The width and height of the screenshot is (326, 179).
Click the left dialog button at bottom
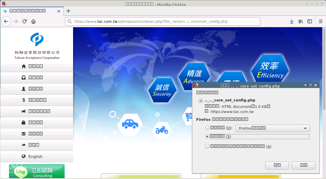point(277,165)
